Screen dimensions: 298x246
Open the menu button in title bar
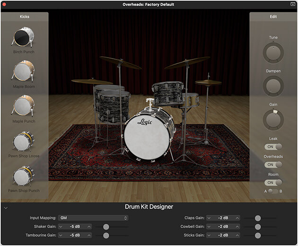pyautogui.click(x=293, y=4)
